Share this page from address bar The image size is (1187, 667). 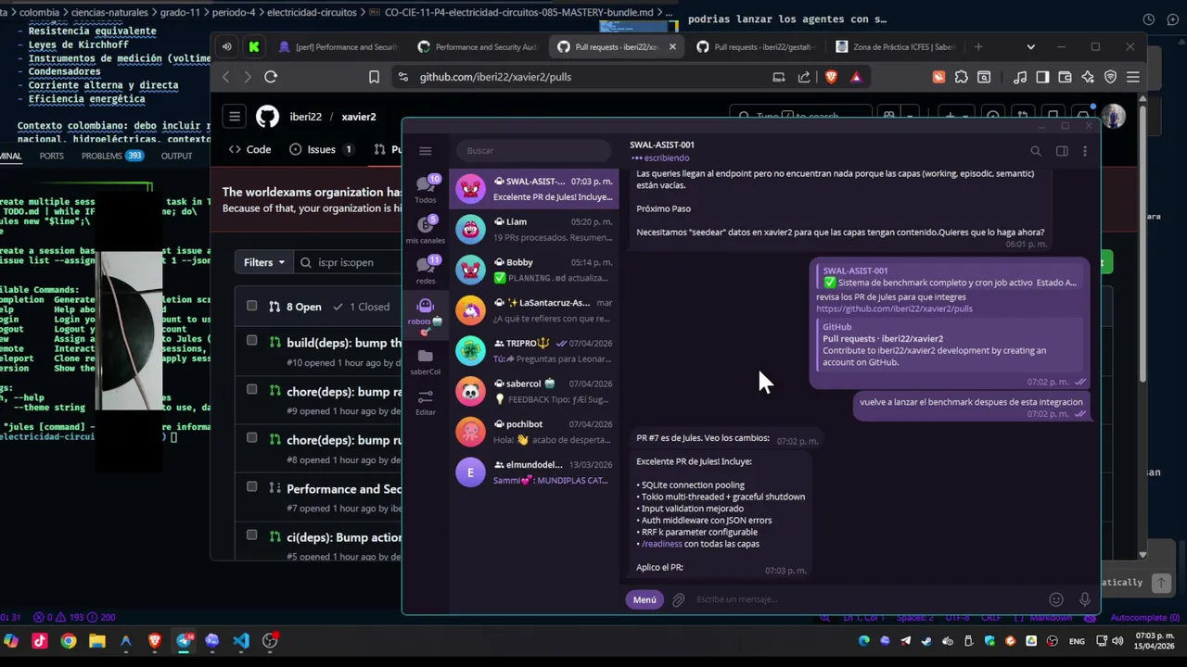tap(804, 77)
